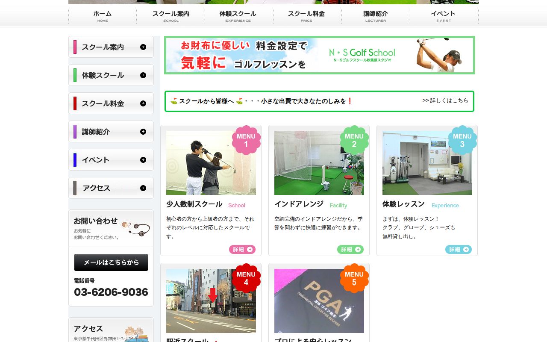This screenshot has width=547, height=342.
Task: Click the お問い合わせ heading in sidebar
Action: point(95,221)
